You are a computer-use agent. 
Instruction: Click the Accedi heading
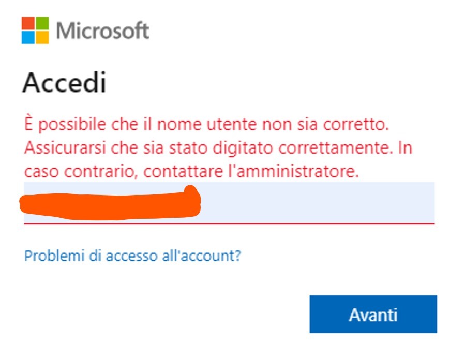click(x=64, y=82)
